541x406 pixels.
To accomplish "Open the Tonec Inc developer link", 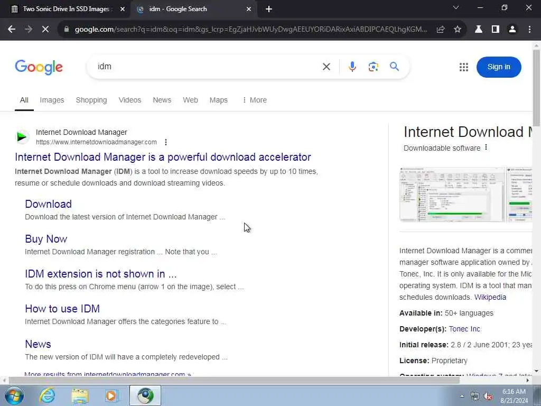I will pyautogui.click(x=464, y=329).
